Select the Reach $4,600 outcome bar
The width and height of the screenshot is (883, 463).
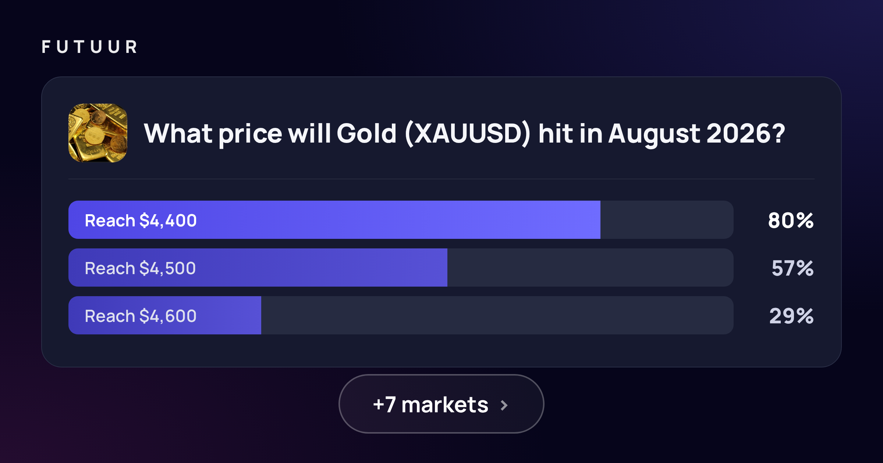[401, 315]
